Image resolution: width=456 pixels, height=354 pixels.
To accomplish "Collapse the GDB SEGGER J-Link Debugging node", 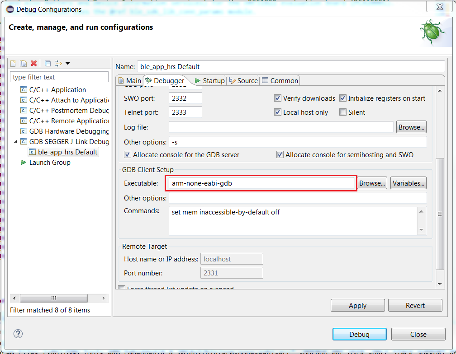I will coord(15,142).
